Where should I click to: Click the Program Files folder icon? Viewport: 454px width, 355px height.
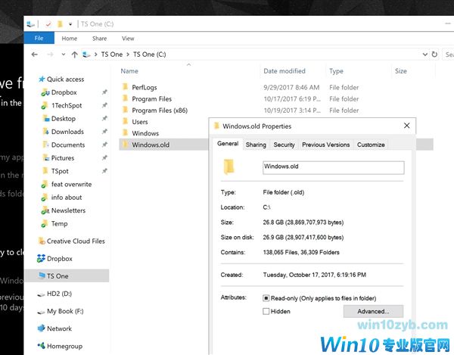[125, 98]
